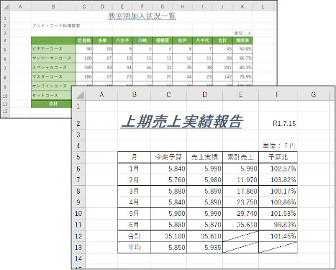The width and height of the screenshot is (336, 270).
Task: Click the 6月 row label cell
Action: (x=135, y=225)
